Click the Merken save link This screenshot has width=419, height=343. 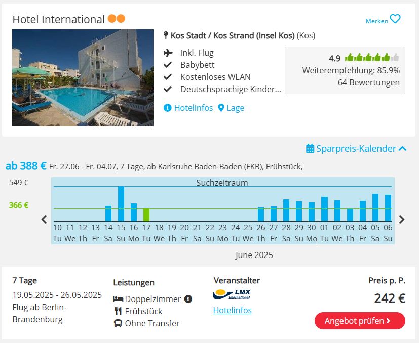377,21
